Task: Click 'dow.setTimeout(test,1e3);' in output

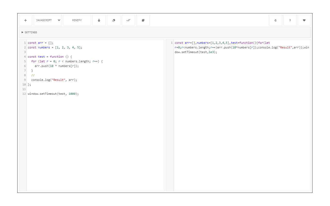Action: click(196, 52)
